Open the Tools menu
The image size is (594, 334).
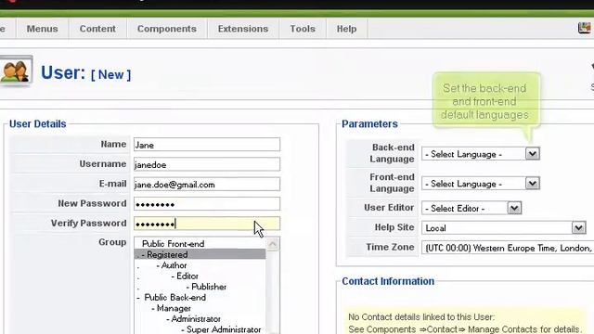303,29
